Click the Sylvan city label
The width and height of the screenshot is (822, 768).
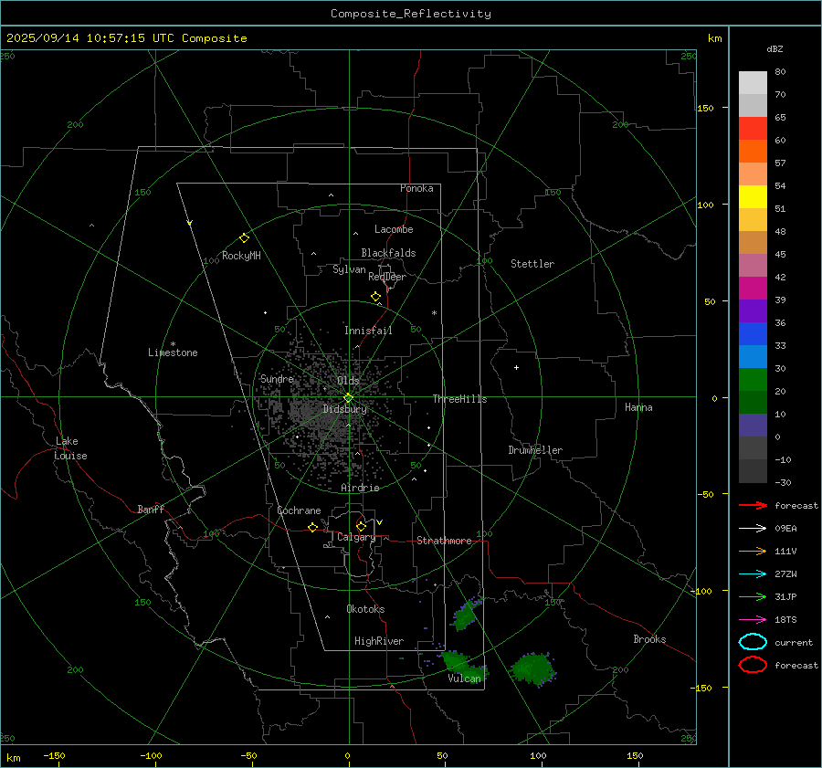[x=349, y=269]
